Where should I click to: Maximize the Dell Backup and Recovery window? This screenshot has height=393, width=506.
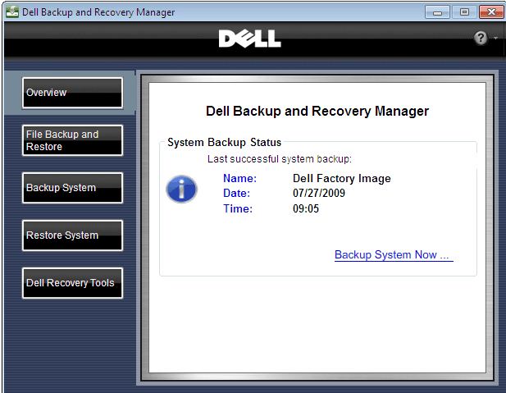464,12
